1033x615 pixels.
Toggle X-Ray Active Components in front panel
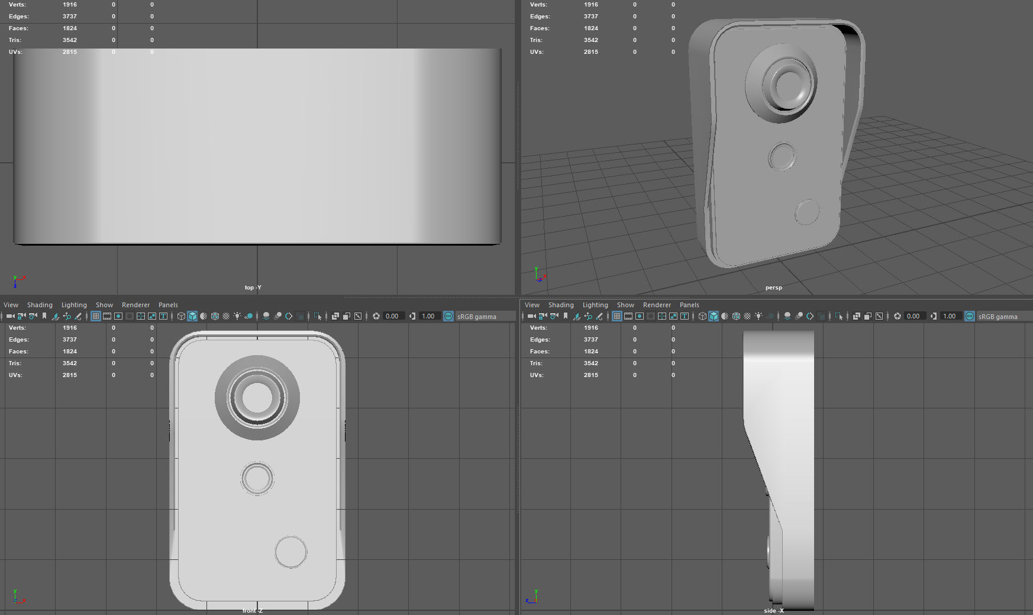click(347, 316)
